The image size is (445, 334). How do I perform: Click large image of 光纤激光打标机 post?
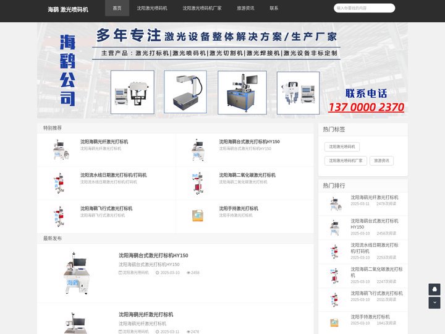75,322
